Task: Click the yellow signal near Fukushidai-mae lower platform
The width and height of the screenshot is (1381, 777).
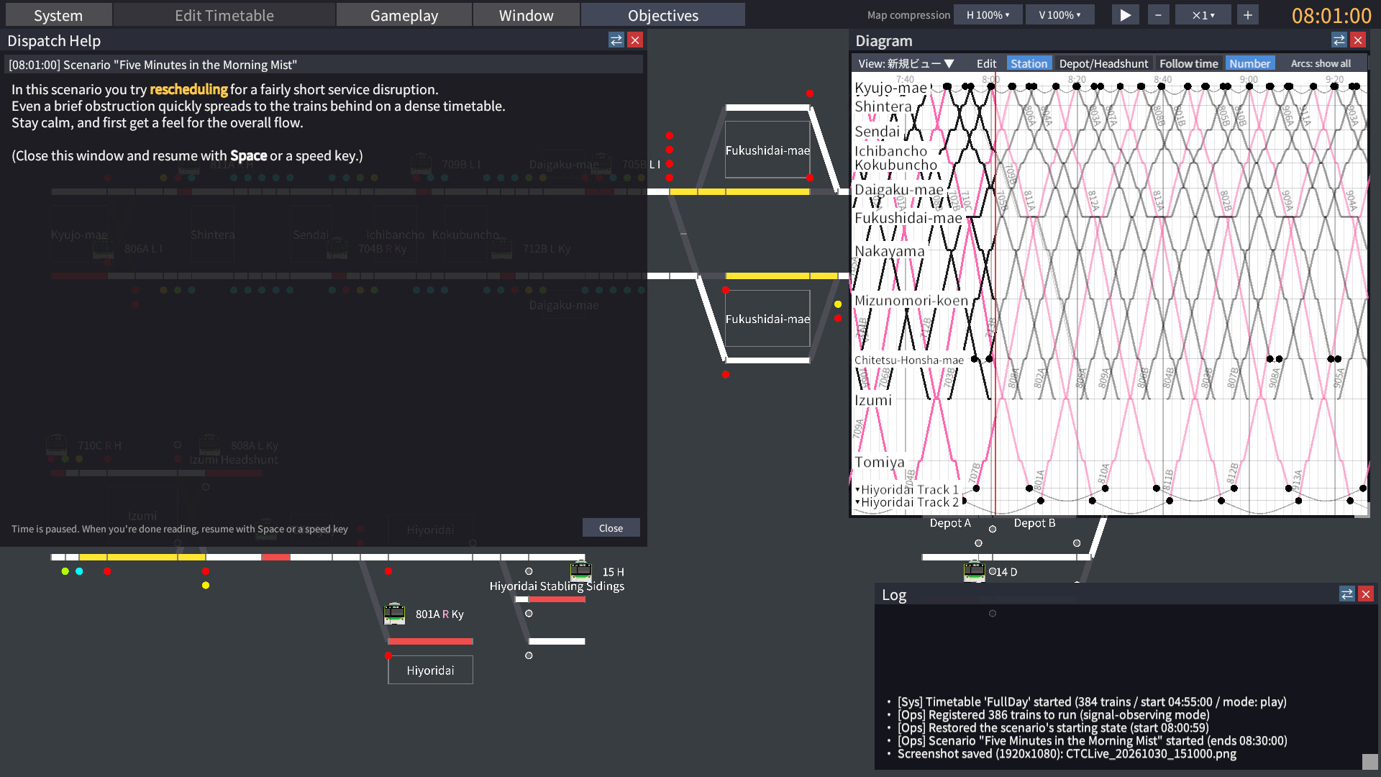Action: tap(838, 304)
